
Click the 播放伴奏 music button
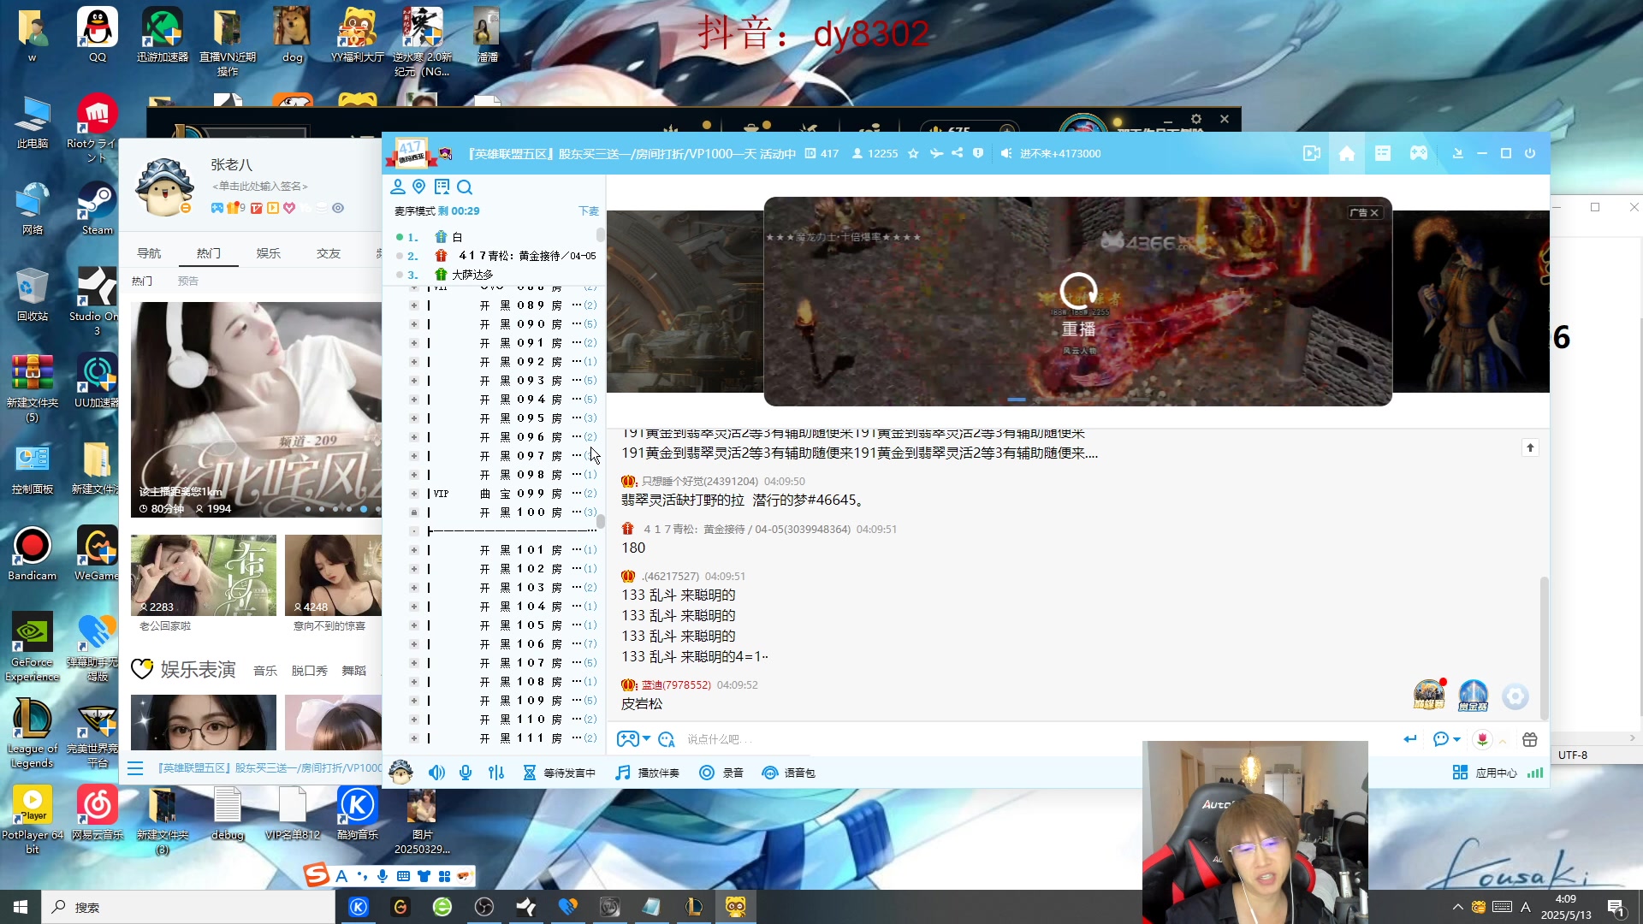click(x=648, y=773)
